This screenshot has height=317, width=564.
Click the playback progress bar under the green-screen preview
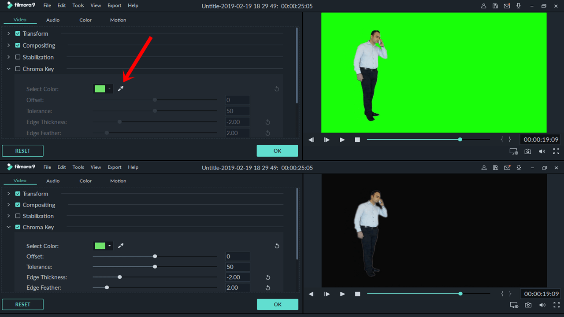428,140
